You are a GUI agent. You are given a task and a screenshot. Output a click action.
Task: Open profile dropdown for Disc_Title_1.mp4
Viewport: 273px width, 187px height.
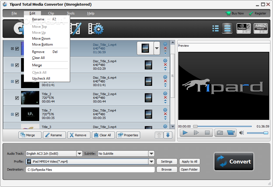[157, 48]
